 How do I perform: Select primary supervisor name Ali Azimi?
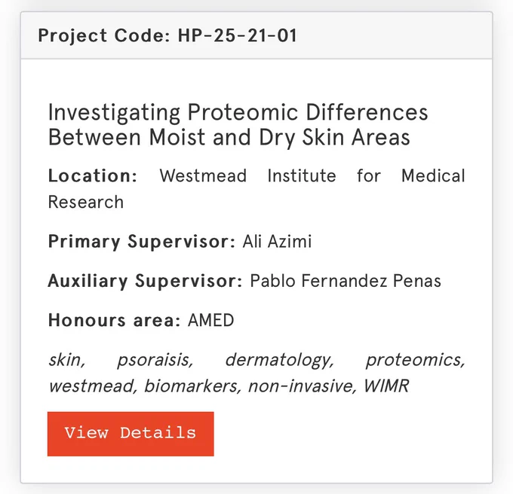pos(277,242)
